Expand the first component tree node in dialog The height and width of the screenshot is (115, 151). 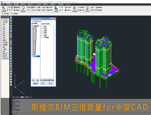pos(42,27)
